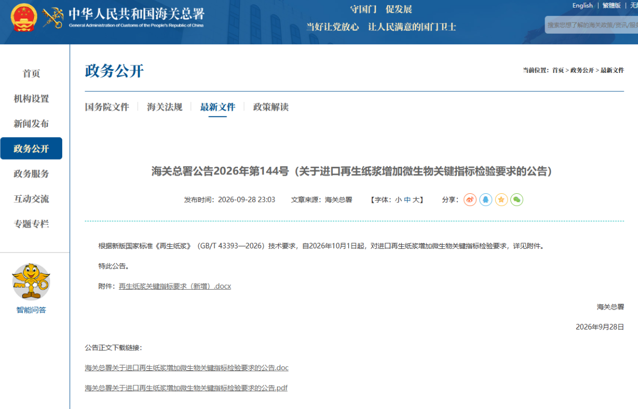Click 首页 in breadcrumb

558,70
